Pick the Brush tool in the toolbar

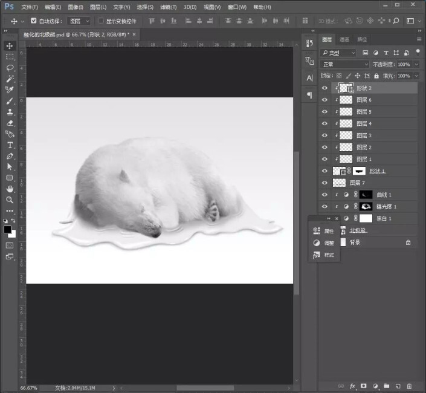pyautogui.click(x=10, y=101)
